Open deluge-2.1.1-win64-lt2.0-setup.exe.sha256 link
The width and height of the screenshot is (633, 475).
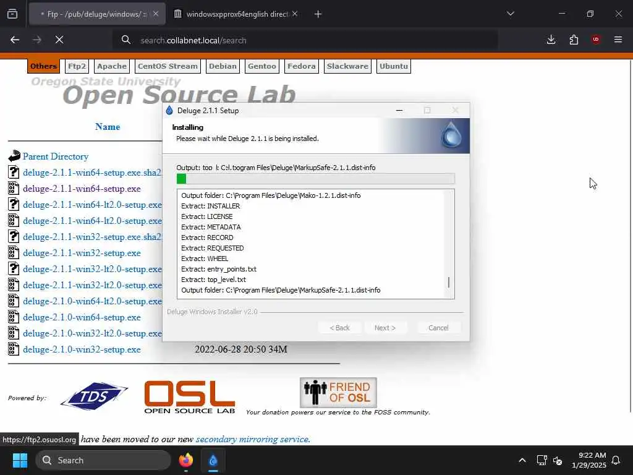coord(93,205)
